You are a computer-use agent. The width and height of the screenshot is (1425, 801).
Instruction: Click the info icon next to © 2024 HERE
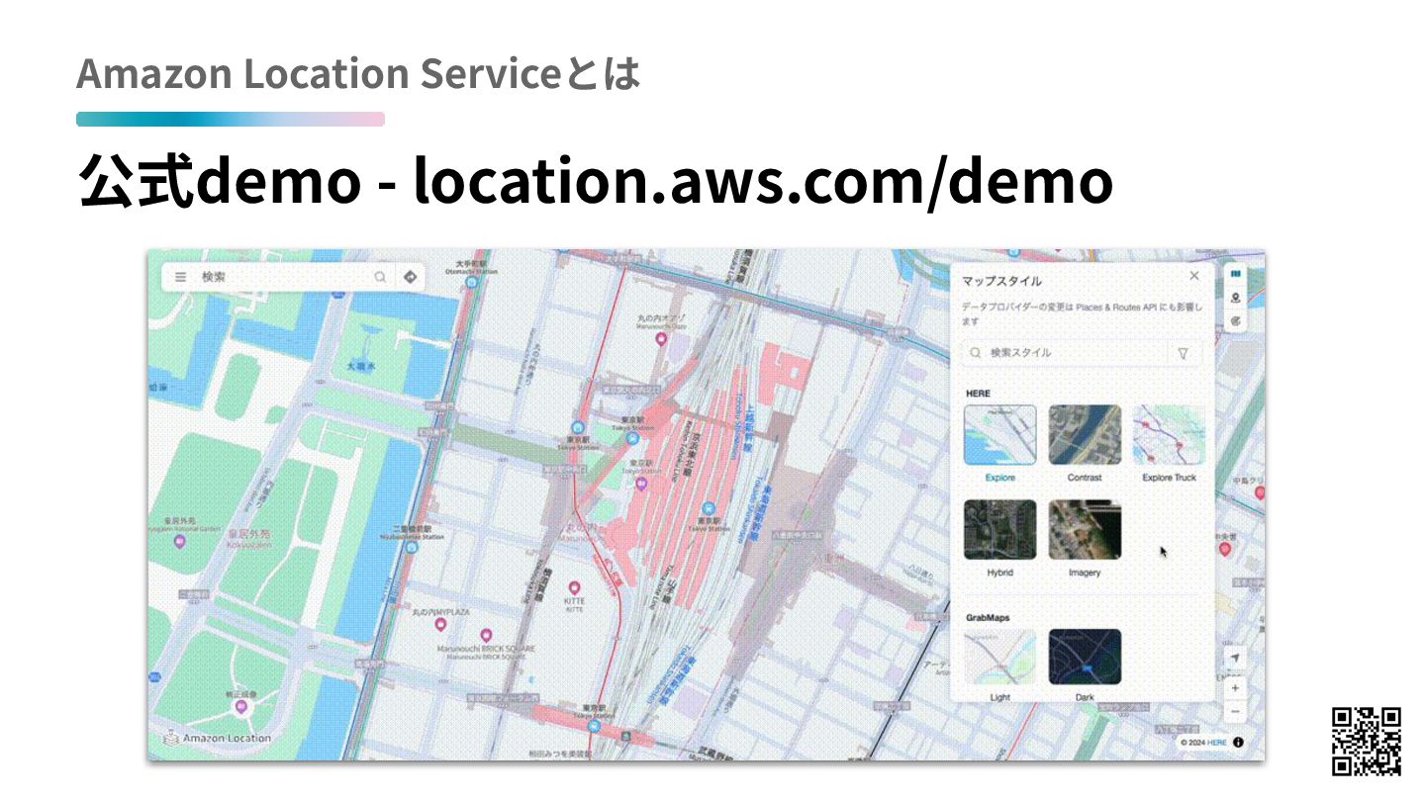[1238, 743]
